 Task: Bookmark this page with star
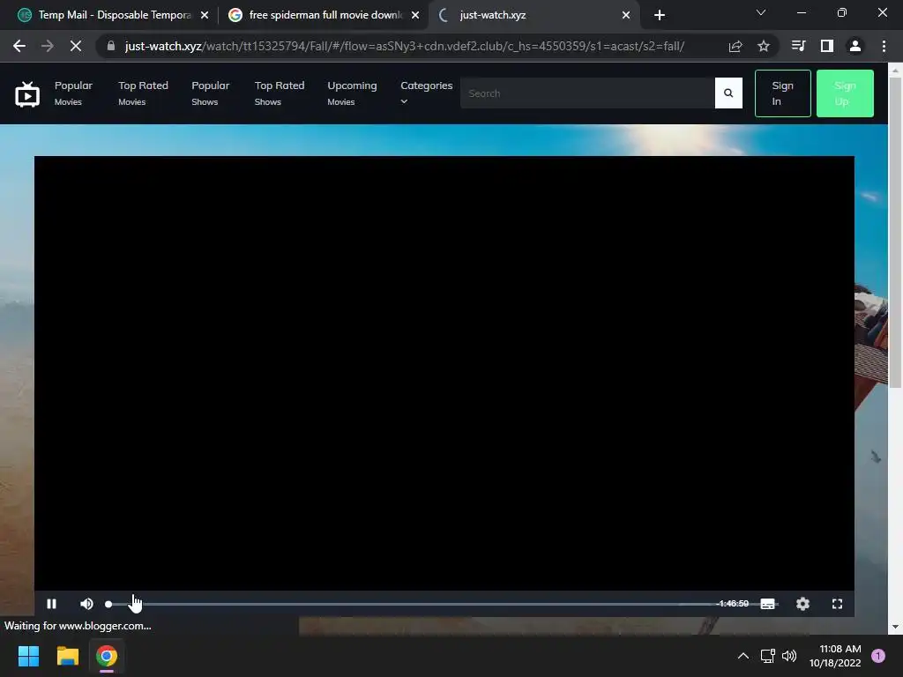click(764, 46)
